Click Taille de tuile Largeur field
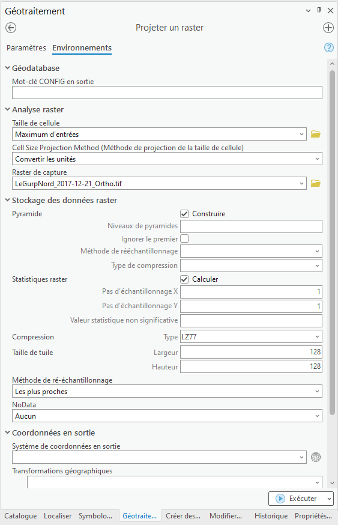Screen dimensions: 338x525 point(251,352)
